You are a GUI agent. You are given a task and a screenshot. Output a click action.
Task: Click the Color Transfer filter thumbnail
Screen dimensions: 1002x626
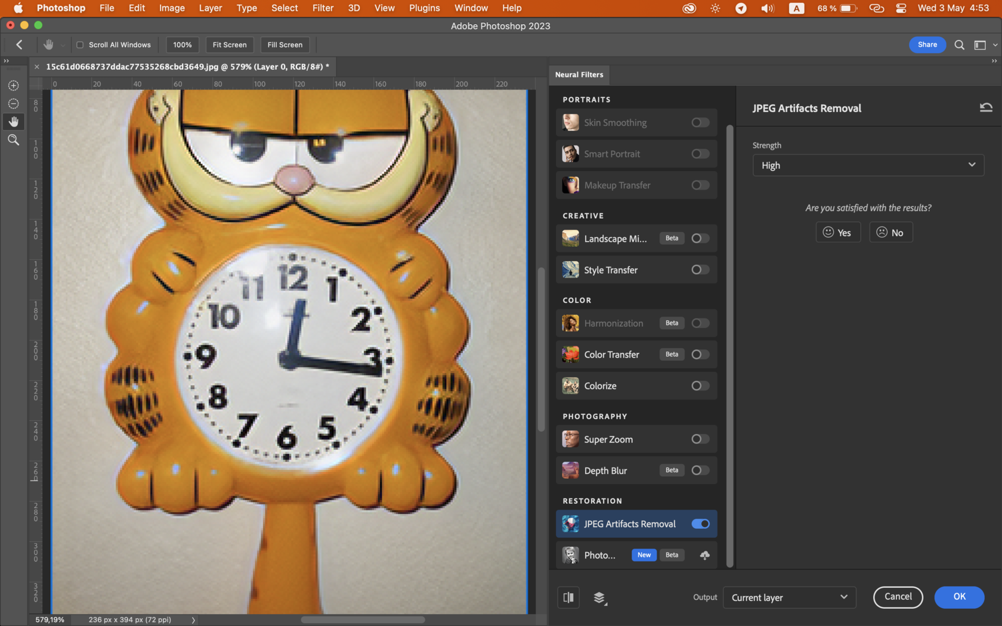point(570,355)
